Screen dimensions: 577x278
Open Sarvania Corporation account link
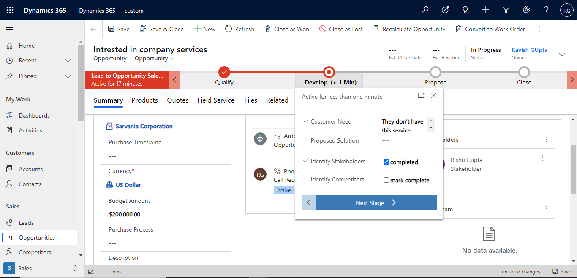coord(144,126)
